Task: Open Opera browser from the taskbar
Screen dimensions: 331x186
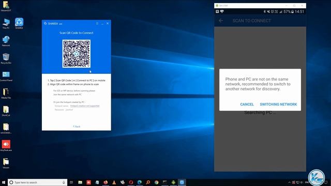Action: point(131,182)
